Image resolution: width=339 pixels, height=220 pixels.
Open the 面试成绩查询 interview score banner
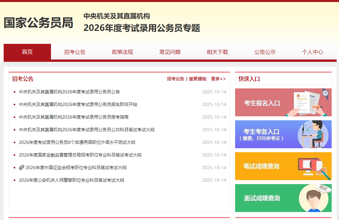[x=283, y=198]
